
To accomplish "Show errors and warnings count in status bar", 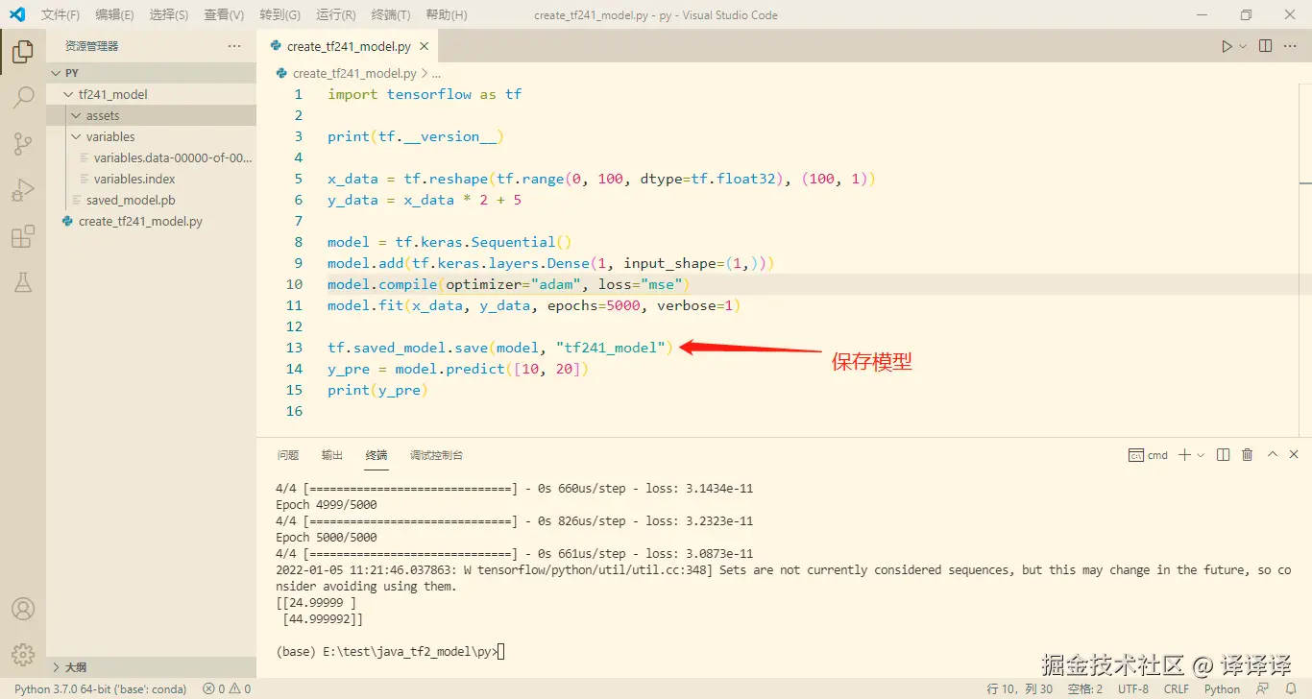I will [x=227, y=688].
